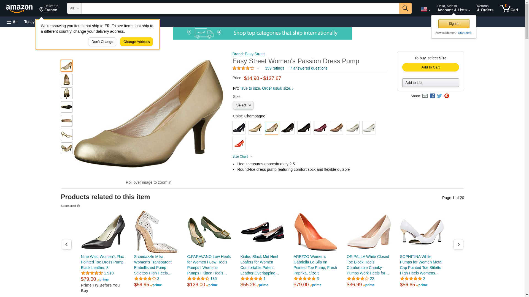Open Returns & Orders
The height and width of the screenshot is (297, 529).
pos(485,8)
